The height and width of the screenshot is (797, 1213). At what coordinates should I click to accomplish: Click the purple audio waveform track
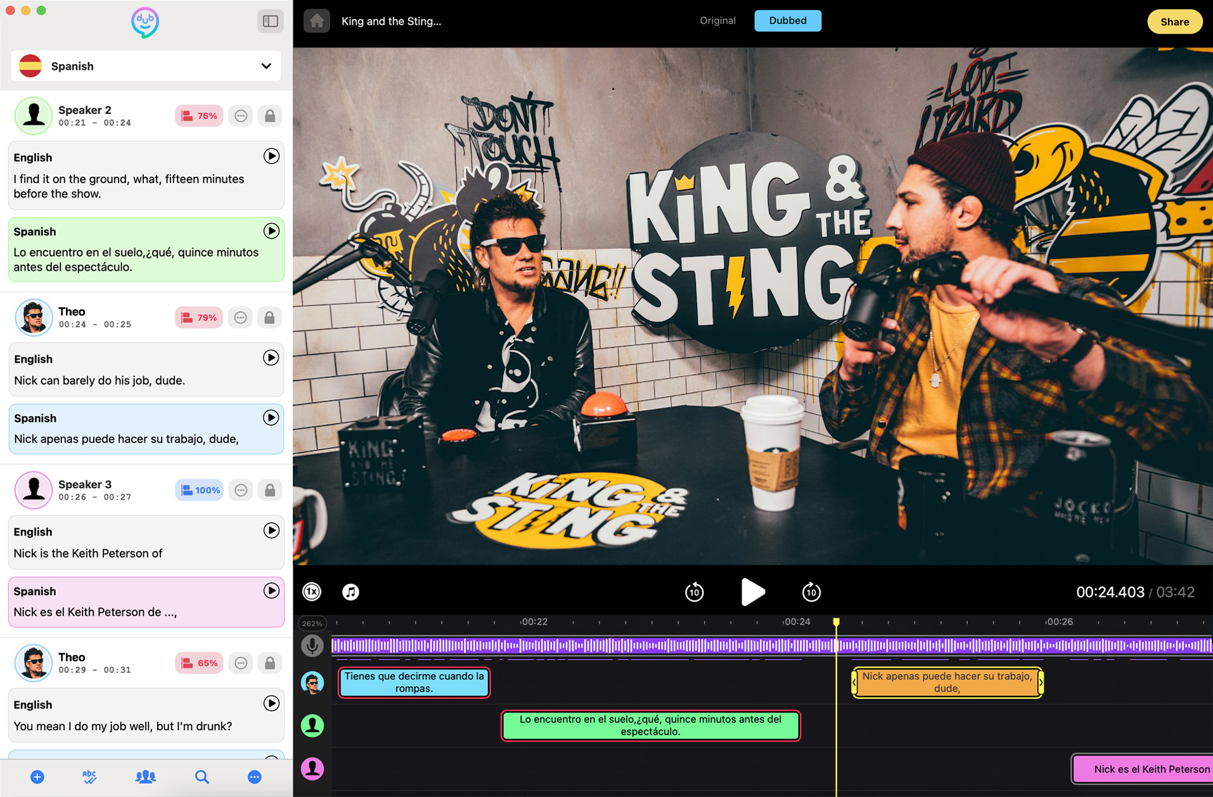[x=772, y=646]
